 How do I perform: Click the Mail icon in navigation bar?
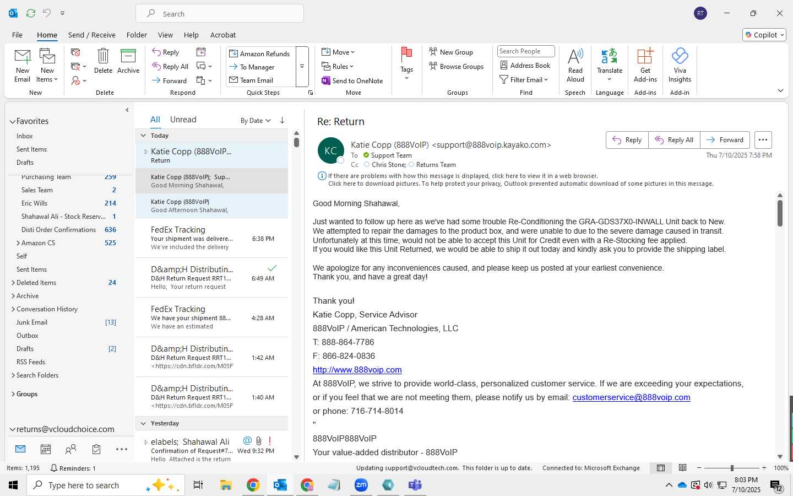pyautogui.click(x=20, y=449)
